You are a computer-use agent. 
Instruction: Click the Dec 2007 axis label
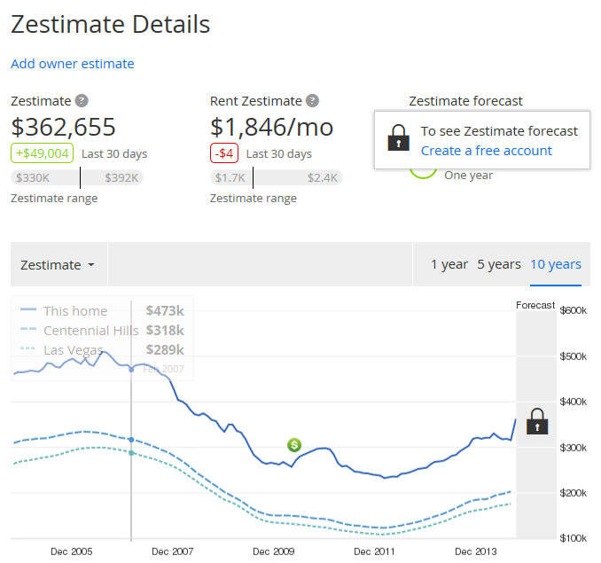[173, 551]
